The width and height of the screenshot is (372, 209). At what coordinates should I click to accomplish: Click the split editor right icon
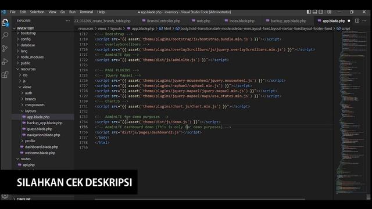[357, 21]
